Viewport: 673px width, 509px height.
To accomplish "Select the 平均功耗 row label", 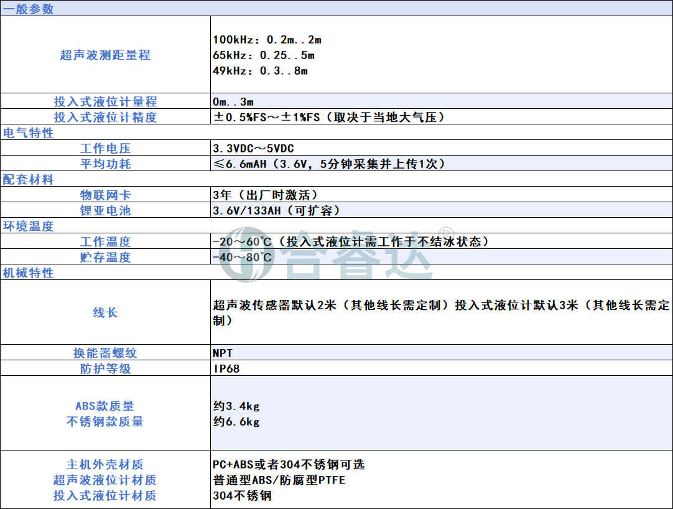I will pyautogui.click(x=105, y=164).
